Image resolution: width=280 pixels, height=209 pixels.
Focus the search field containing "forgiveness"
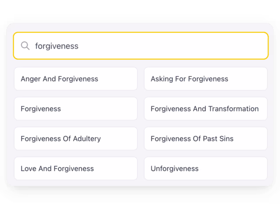pos(140,46)
